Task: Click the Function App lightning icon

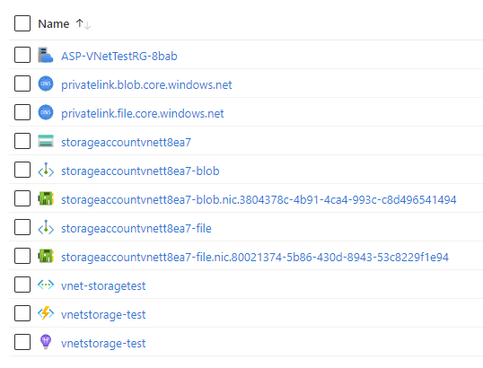Action: click(46, 313)
